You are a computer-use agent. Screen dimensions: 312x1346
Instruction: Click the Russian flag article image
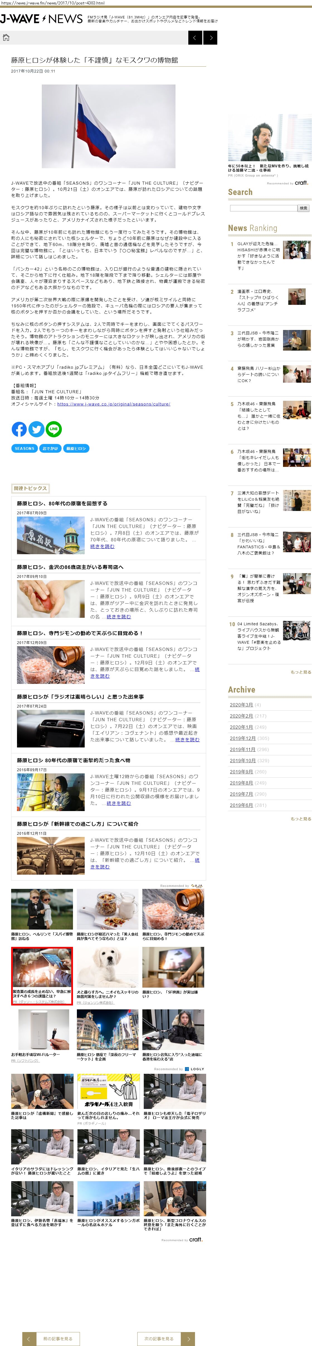point(109,126)
